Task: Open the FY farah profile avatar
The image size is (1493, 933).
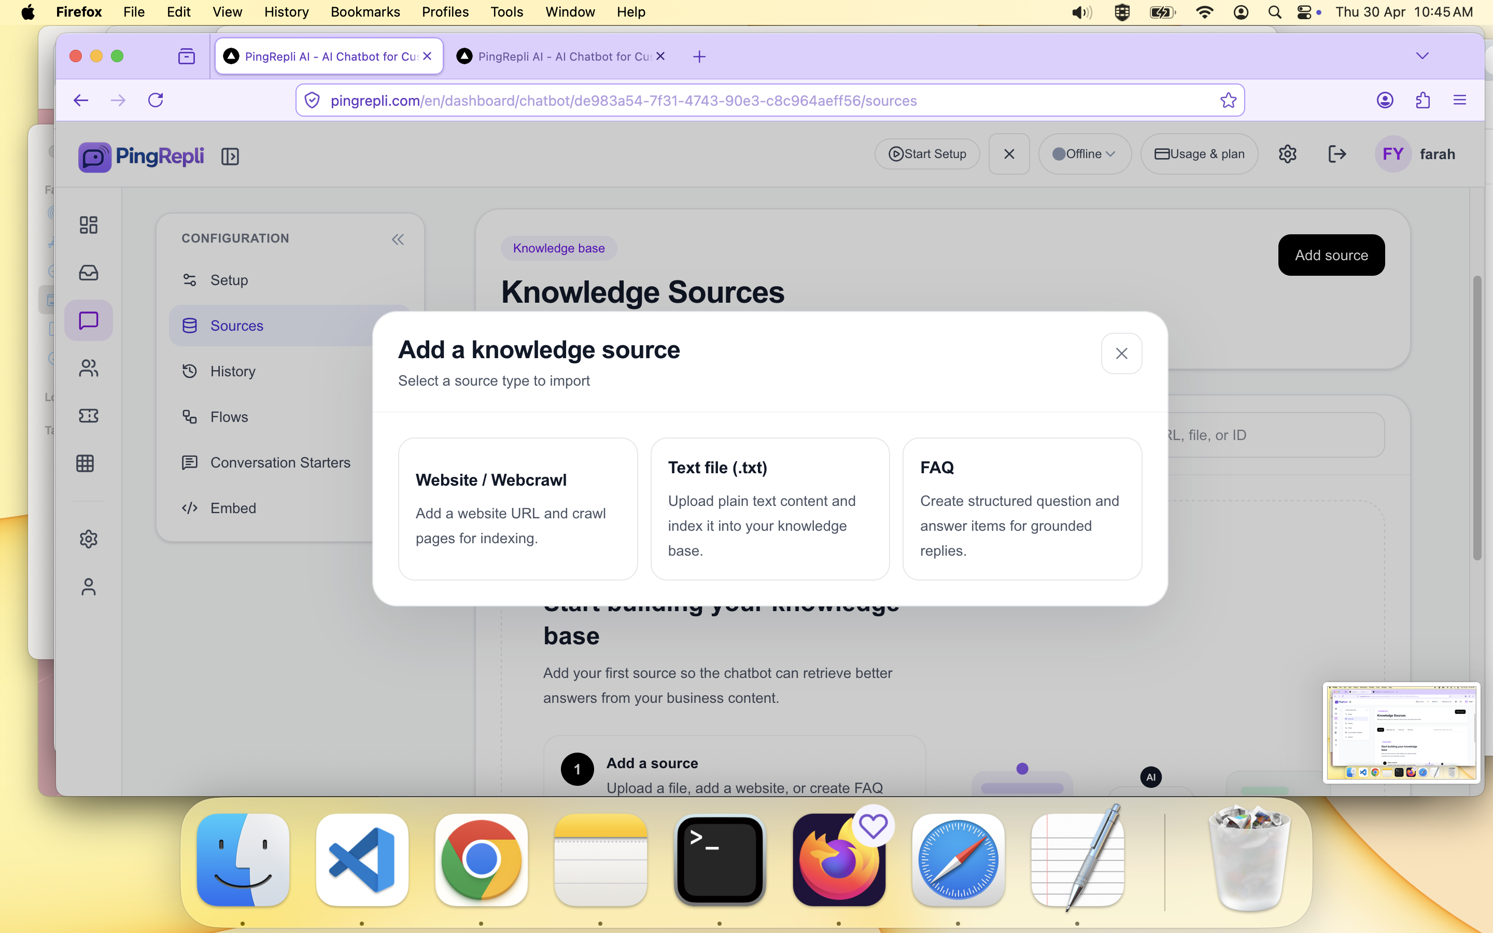Action: tap(1392, 153)
